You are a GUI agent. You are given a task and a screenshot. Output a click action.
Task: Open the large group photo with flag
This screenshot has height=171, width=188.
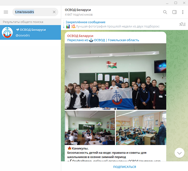116,76
